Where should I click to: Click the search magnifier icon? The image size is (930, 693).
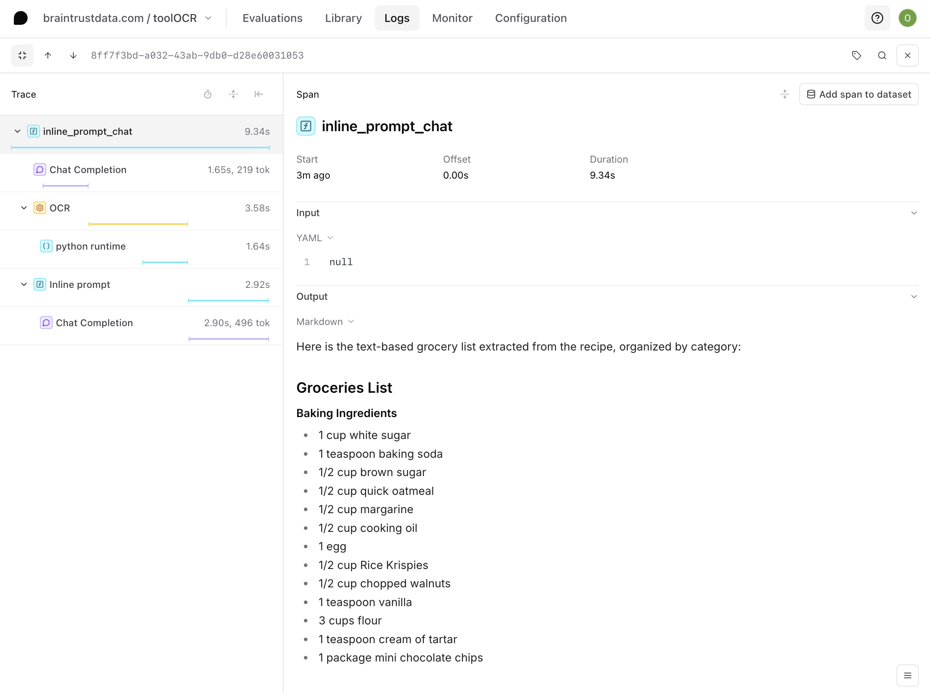pyautogui.click(x=882, y=55)
